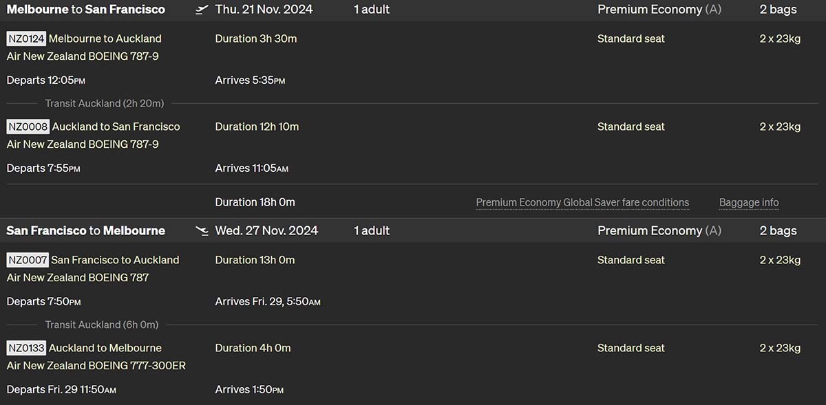The height and width of the screenshot is (405, 826).
Task: Click the 2 bags label on outbound header
Action: 778,10
